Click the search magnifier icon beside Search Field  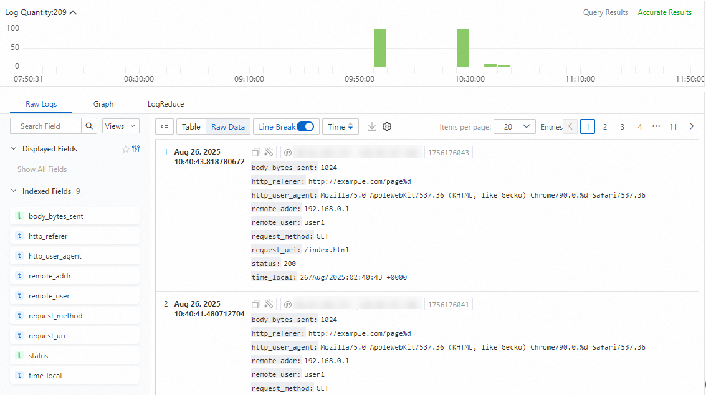(x=89, y=126)
